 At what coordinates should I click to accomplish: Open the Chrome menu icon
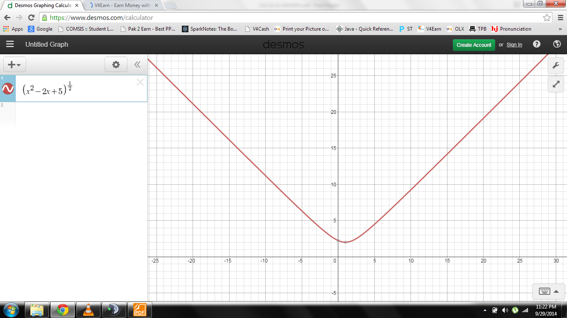(560, 18)
